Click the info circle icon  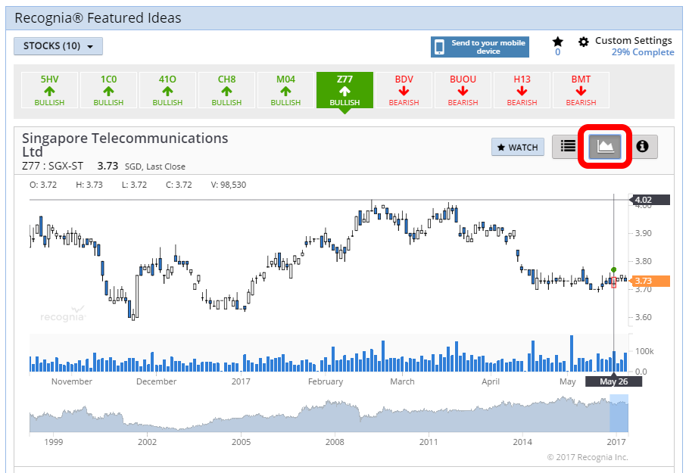642,147
